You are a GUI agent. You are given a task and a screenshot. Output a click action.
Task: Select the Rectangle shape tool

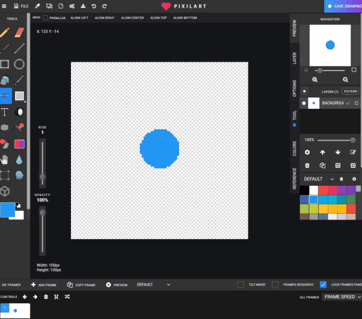pyautogui.click(x=5, y=64)
